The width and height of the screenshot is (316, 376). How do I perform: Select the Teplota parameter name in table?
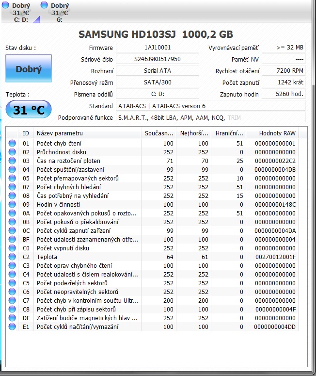click(47, 257)
